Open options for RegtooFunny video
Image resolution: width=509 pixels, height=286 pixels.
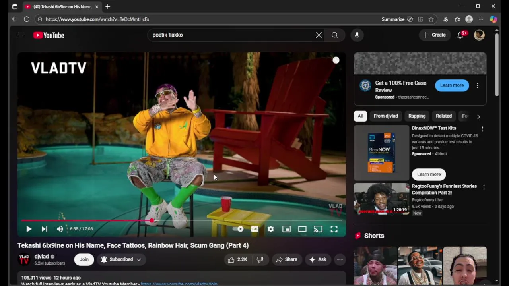click(484, 187)
